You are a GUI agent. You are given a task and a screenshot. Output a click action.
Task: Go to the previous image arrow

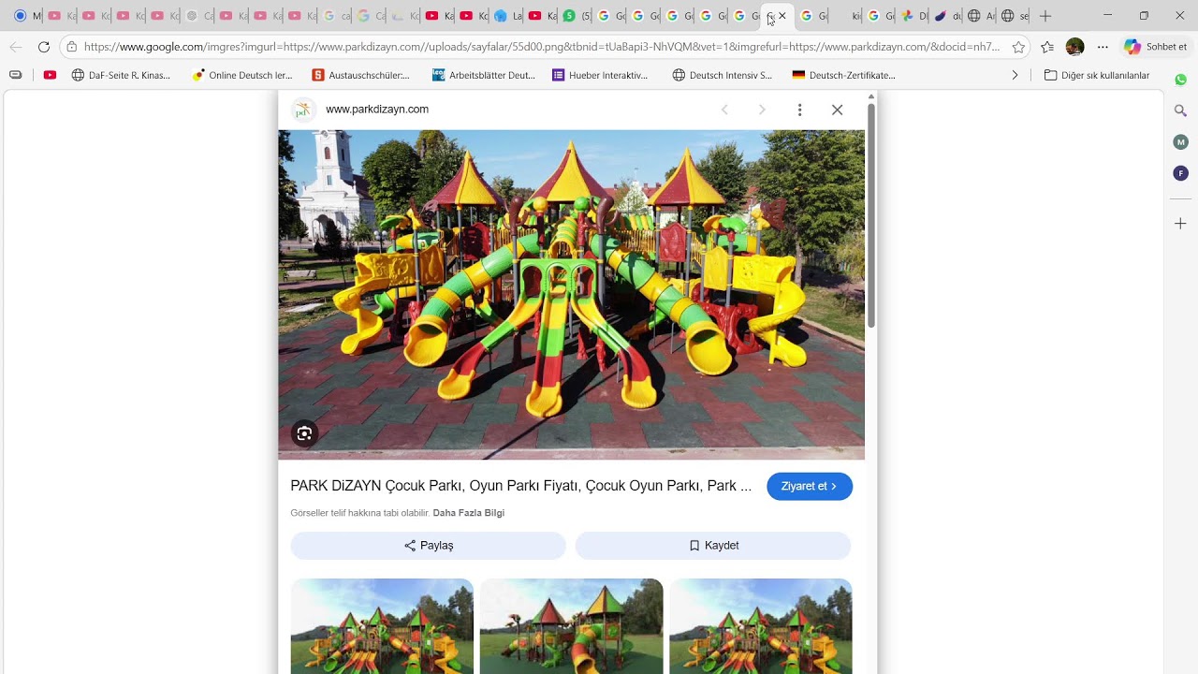click(x=724, y=110)
